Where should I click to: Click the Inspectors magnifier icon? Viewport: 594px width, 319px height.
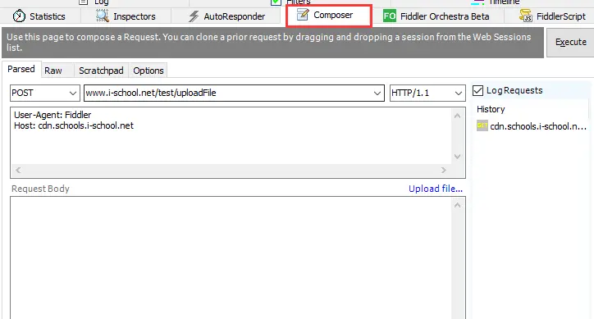(103, 16)
